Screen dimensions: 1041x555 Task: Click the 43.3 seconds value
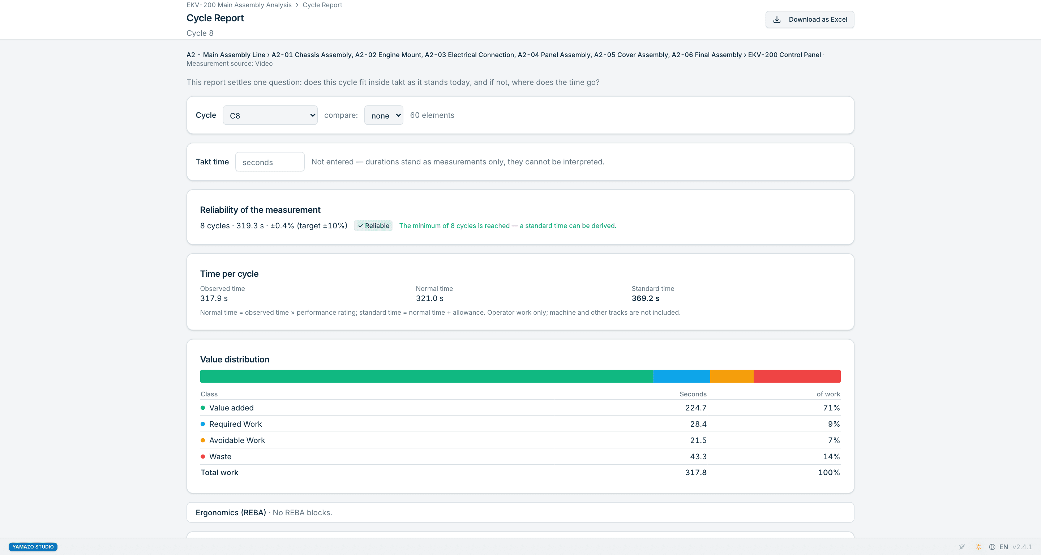[698, 456]
